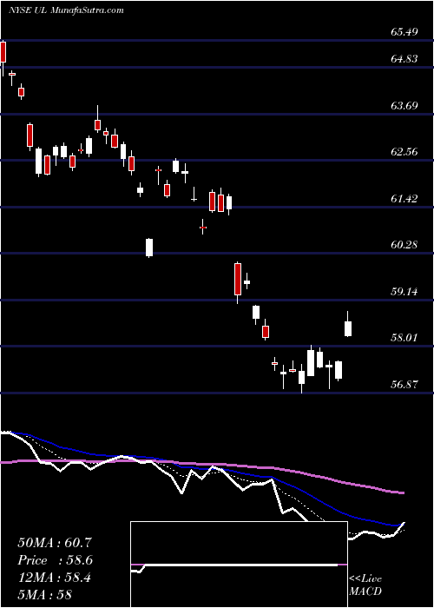Click the first red candlestick near 65.49
Viewport: 434px width, 608px height.
pyautogui.click(x=3, y=52)
